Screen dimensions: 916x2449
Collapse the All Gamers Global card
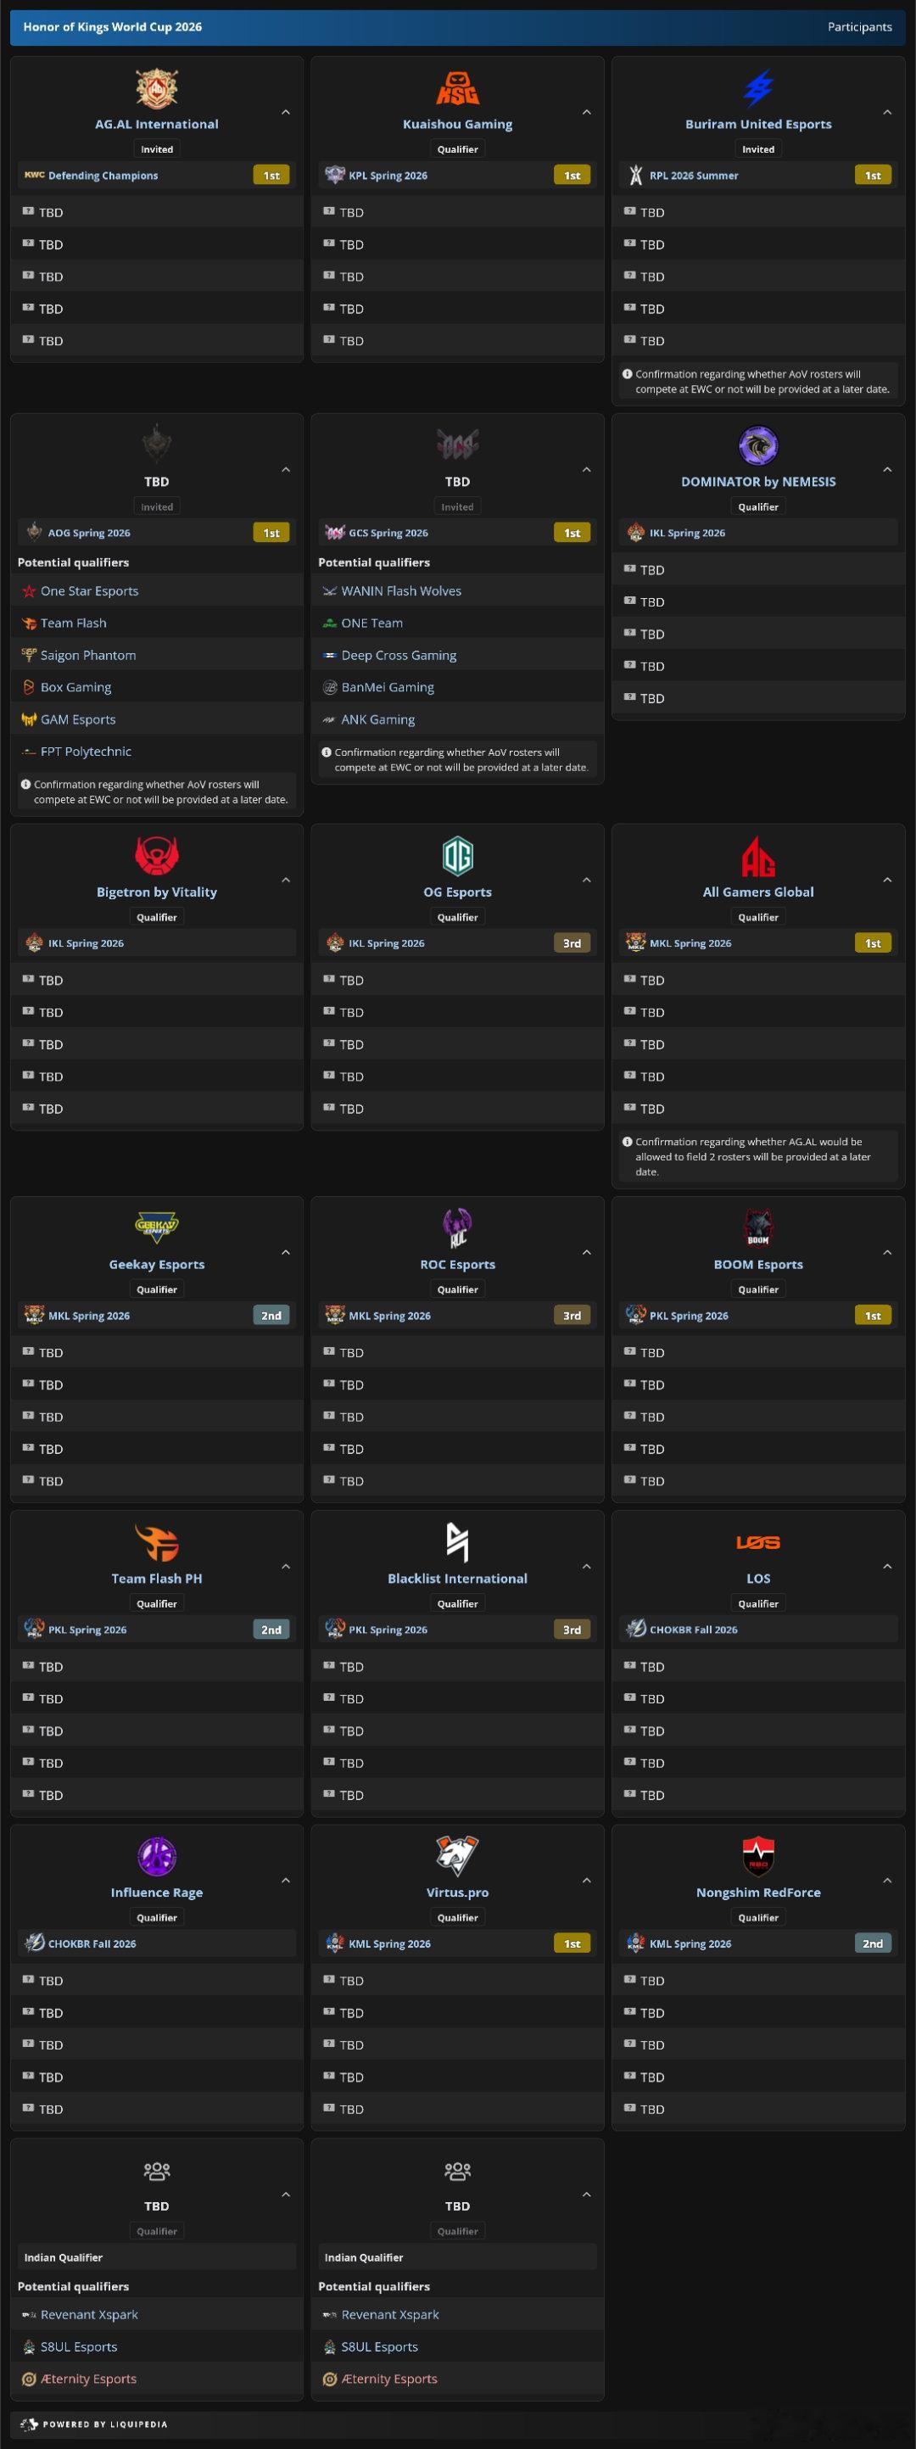[x=887, y=880]
